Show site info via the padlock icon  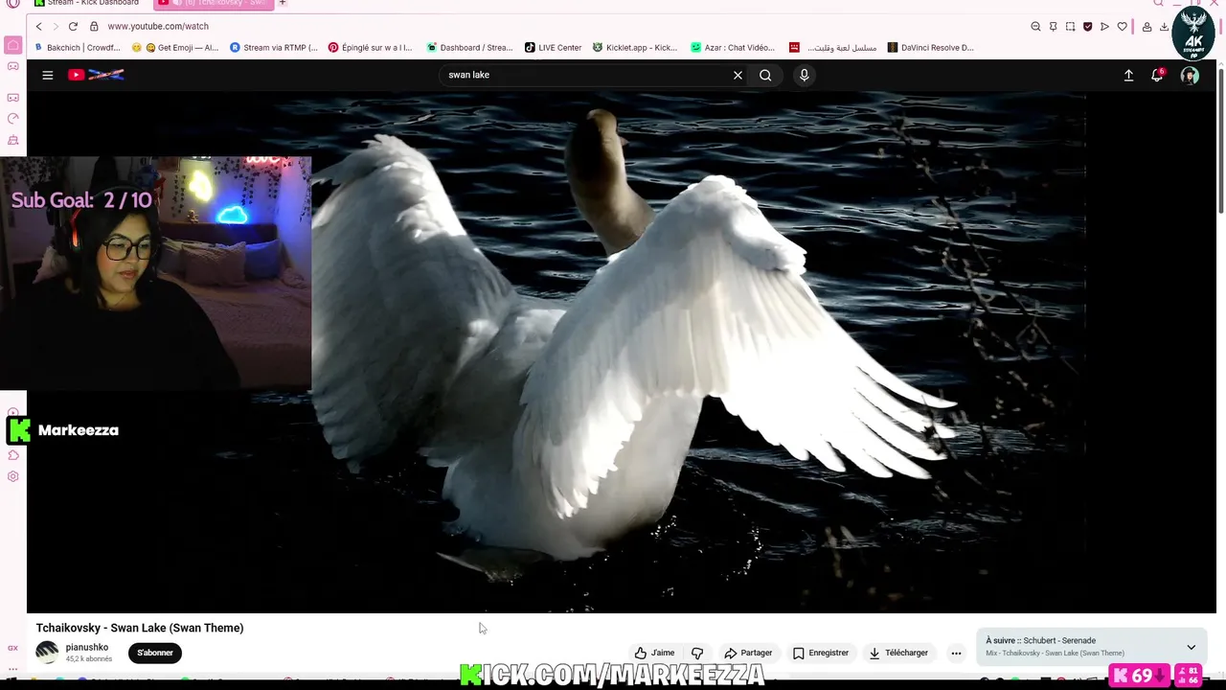click(x=96, y=26)
